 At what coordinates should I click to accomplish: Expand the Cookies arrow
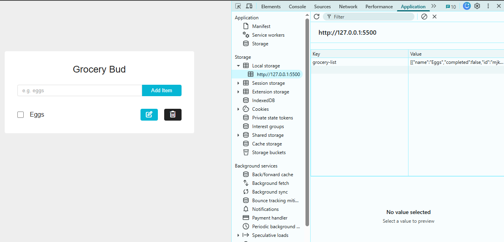[x=238, y=109]
